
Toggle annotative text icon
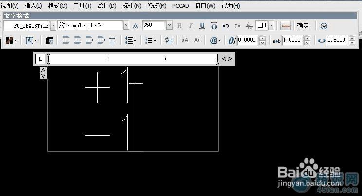click(x=135, y=26)
